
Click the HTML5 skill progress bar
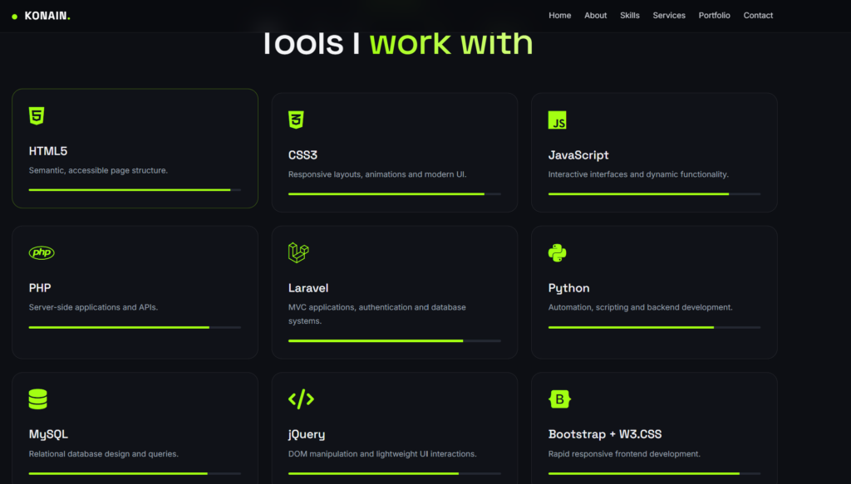pos(135,189)
